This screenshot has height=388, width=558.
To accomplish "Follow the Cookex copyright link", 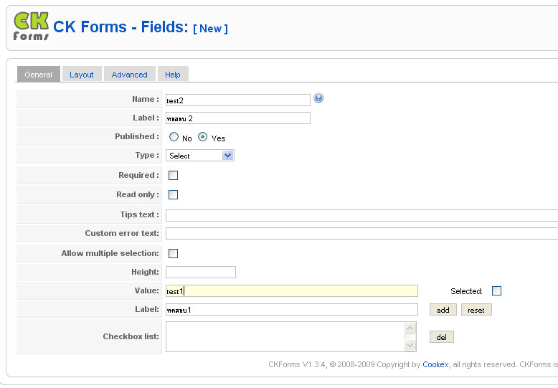I will tap(435, 364).
